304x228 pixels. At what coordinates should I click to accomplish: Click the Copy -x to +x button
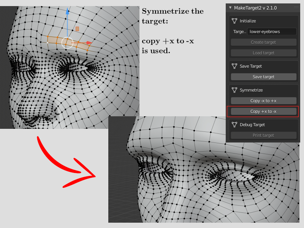coord(263,101)
